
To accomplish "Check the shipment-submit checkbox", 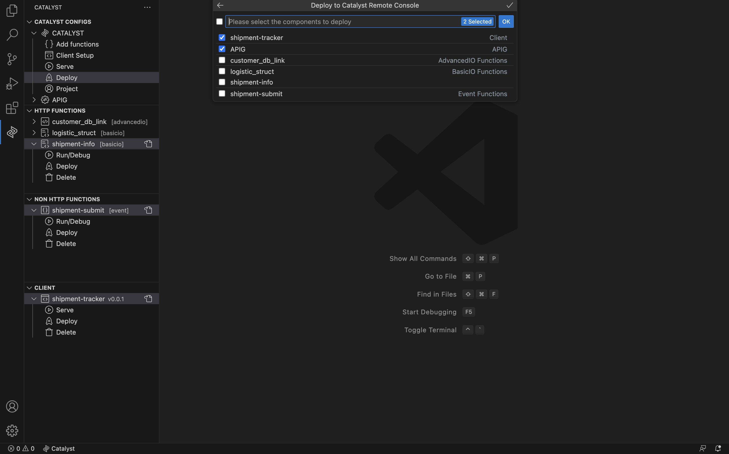I will click(222, 93).
